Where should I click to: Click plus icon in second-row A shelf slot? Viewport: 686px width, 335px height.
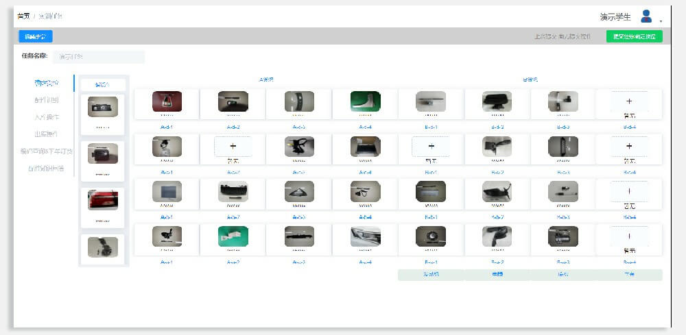[233, 147]
